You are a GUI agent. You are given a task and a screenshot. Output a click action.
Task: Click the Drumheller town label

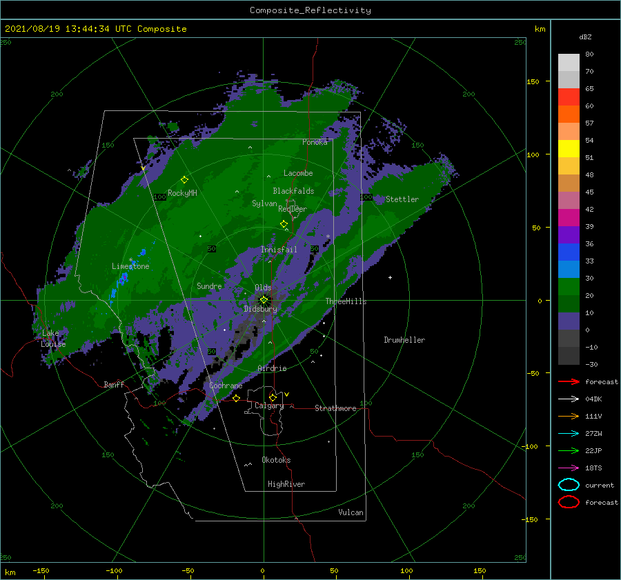pos(404,340)
